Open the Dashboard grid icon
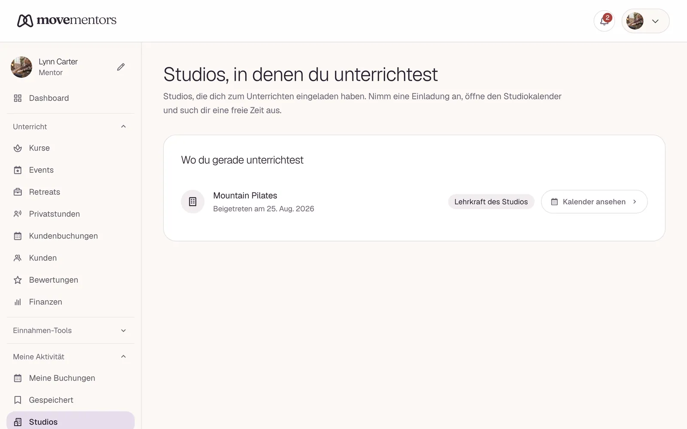The height and width of the screenshot is (429, 687). coord(18,98)
